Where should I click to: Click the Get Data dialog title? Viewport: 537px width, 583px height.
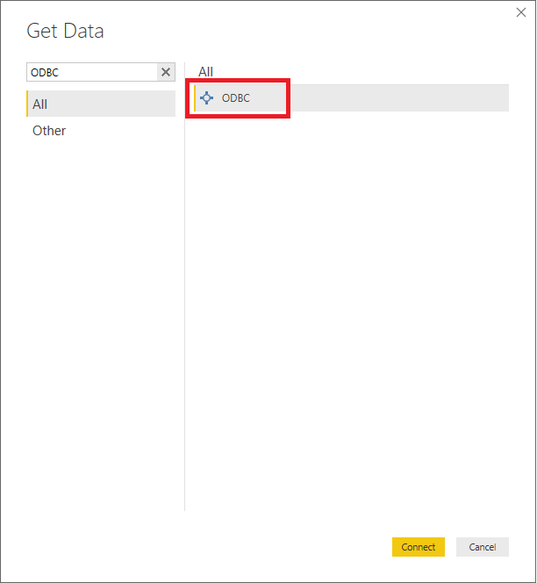pyautogui.click(x=65, y=31)
